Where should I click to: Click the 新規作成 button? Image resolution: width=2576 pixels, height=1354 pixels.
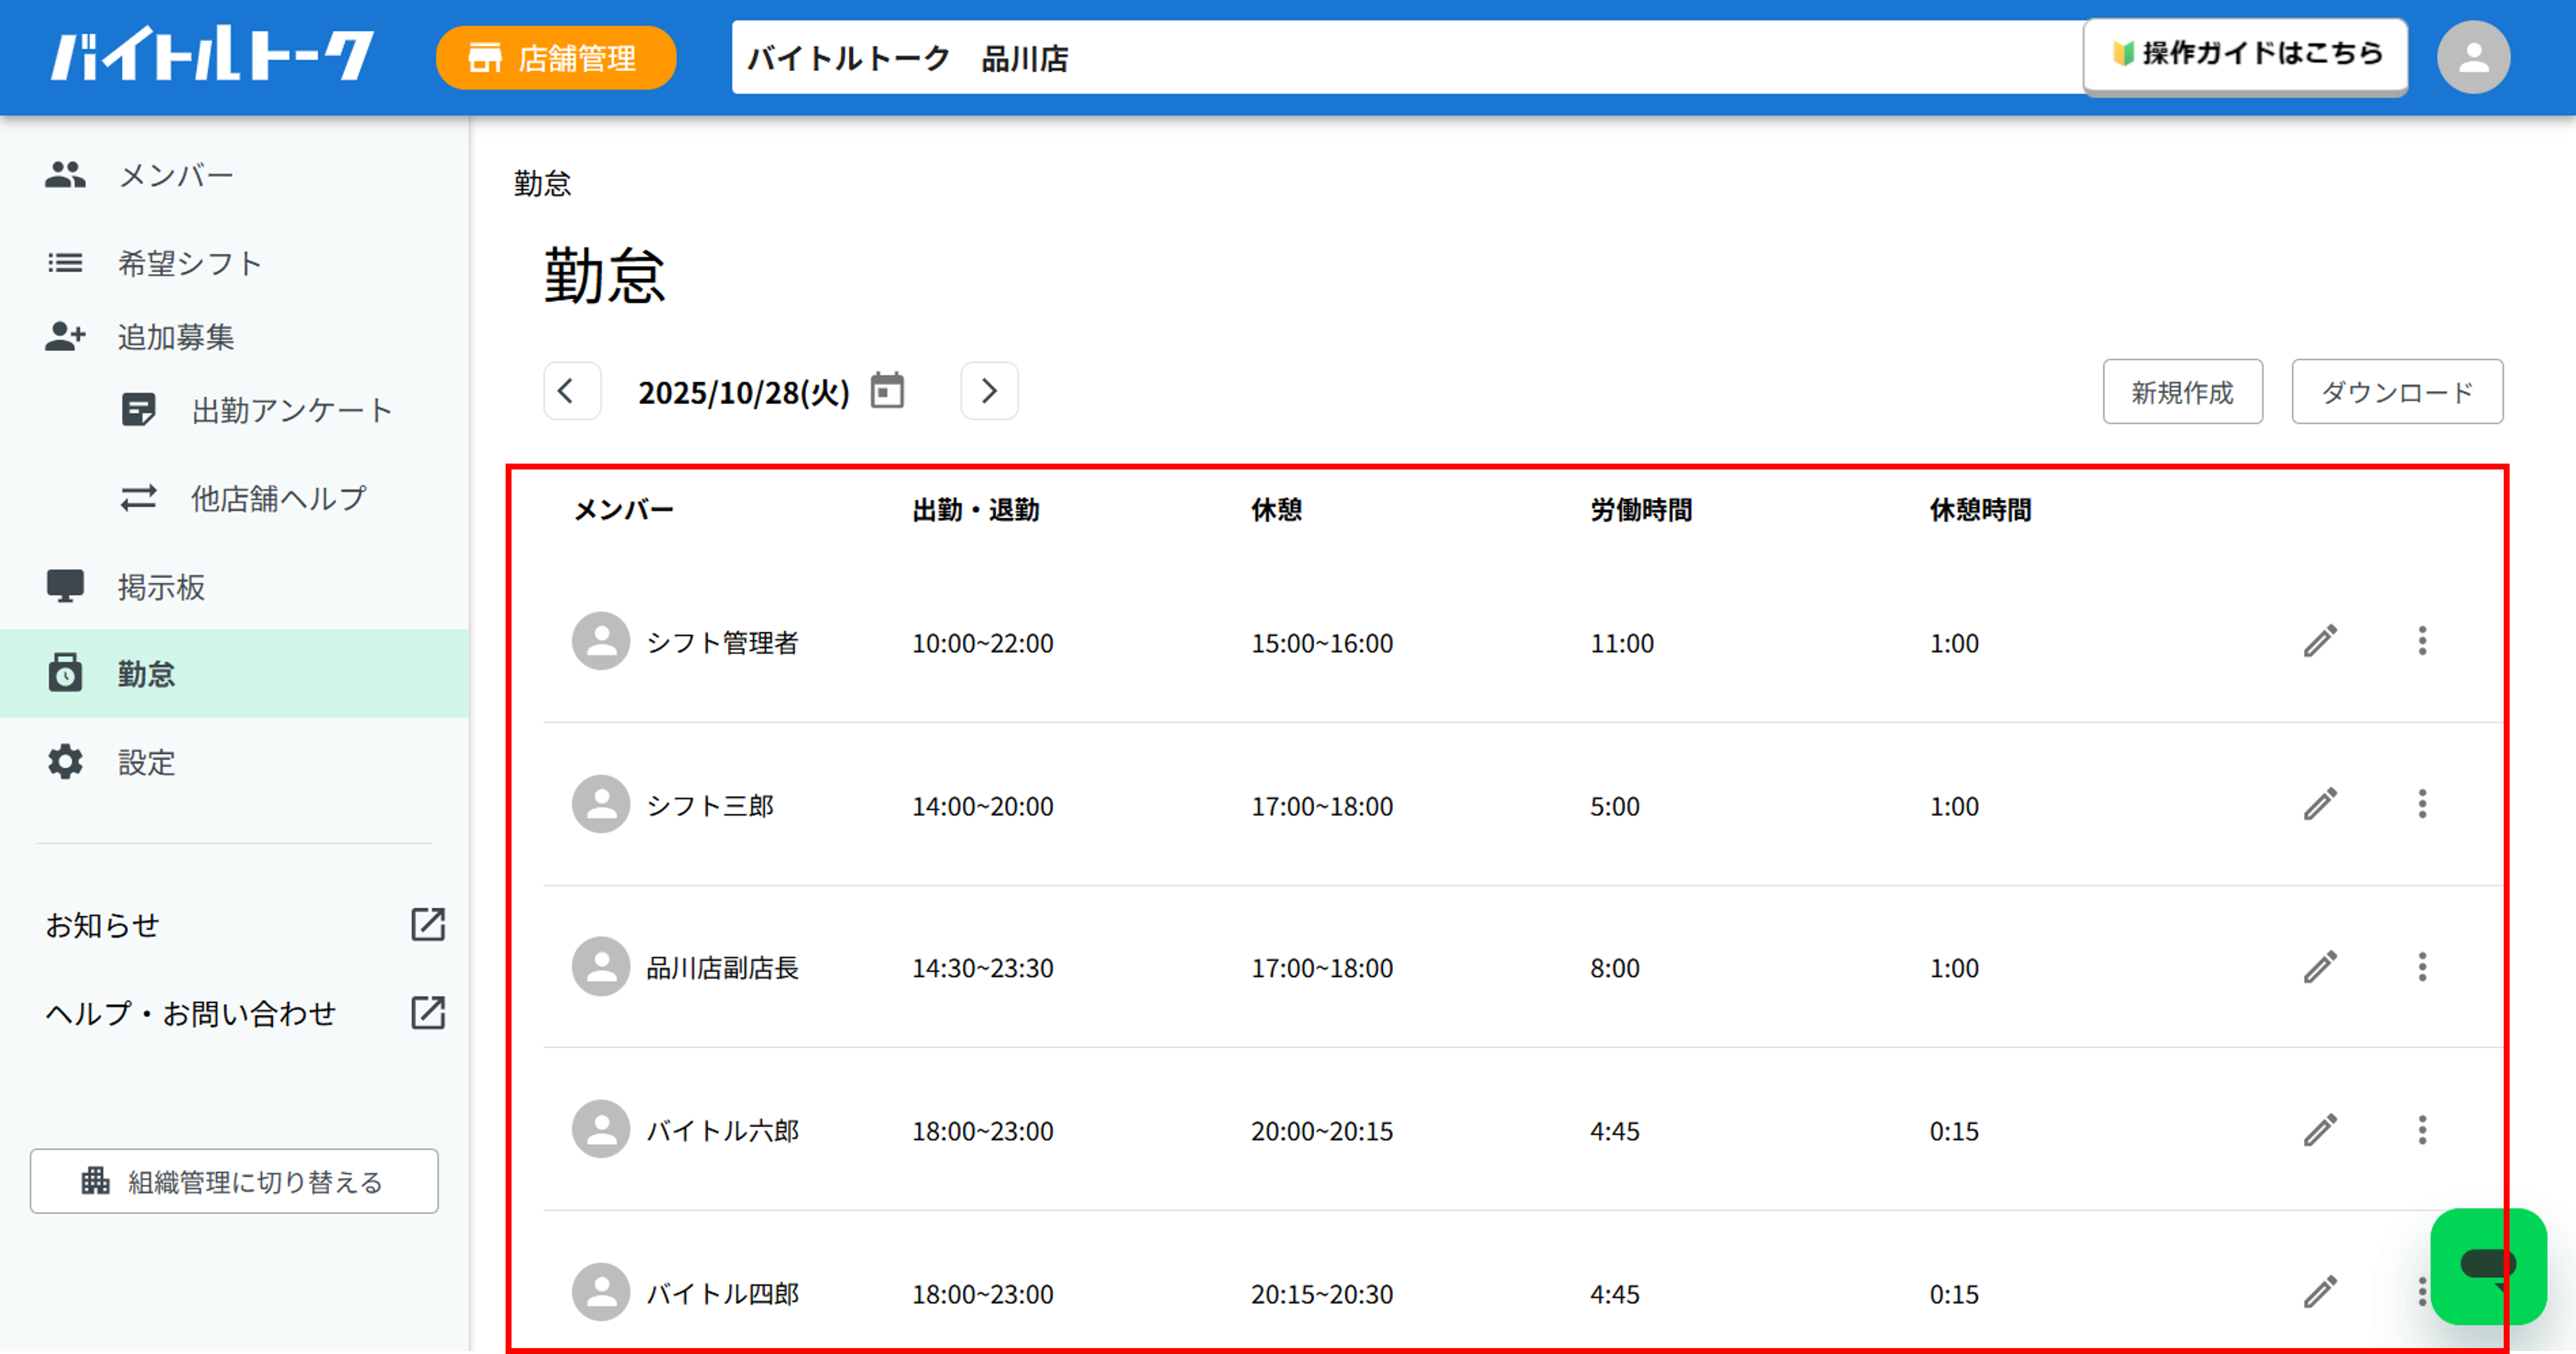(x=2182, y=392)
